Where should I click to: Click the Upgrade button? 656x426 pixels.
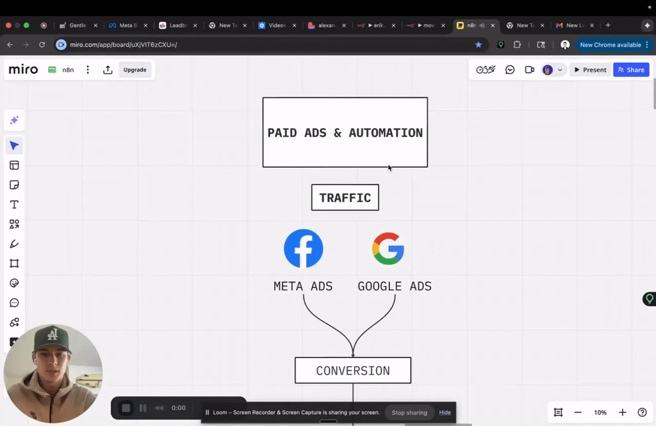click(135, 70)
